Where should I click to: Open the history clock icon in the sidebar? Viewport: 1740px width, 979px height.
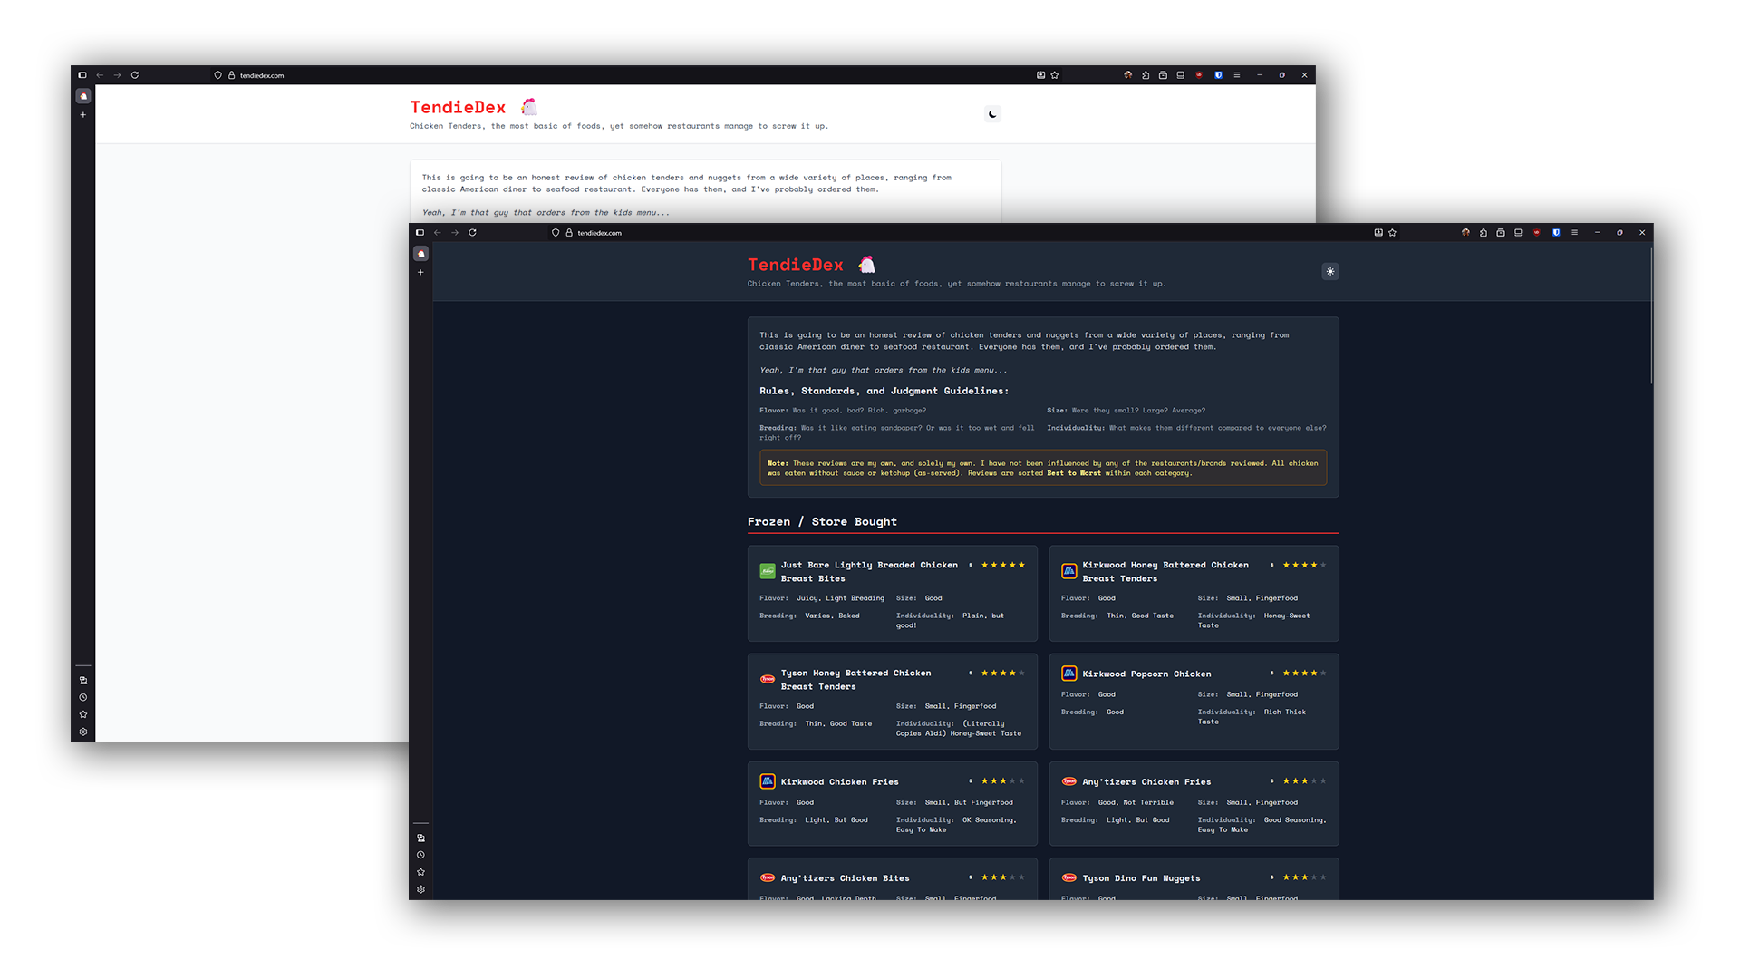tap(420, 854)
